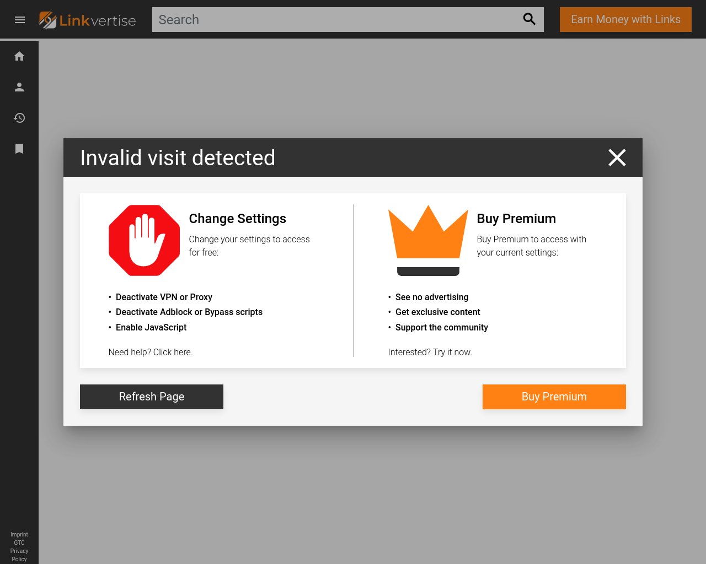Open the hamburger menu icon

(x=20, y=20)
